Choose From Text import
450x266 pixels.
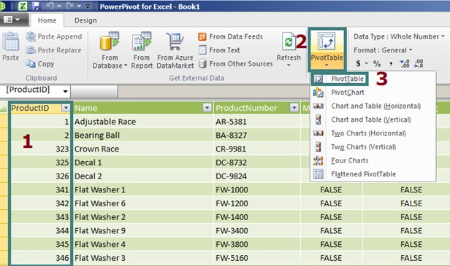coord(219,50)
